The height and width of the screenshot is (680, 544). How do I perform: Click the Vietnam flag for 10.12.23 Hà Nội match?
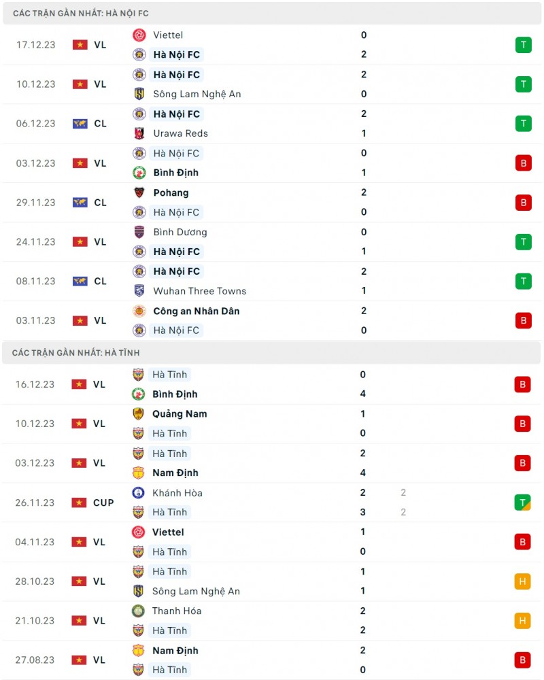pos(80,84)
